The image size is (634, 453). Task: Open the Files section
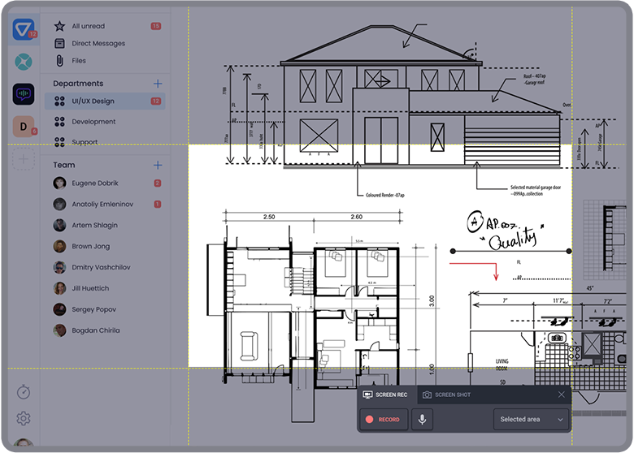(x=78, y=61)
